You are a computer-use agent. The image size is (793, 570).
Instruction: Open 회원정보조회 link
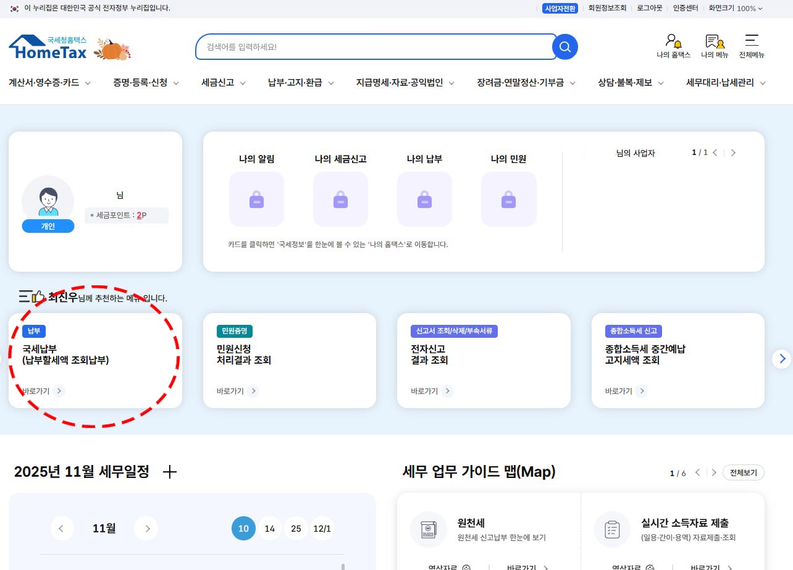tap(607, 8)
